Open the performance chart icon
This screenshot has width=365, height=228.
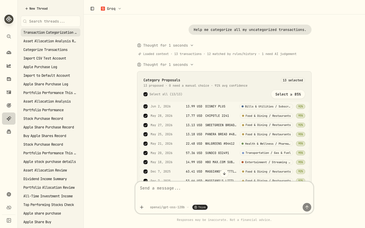(x=9, y=66)
